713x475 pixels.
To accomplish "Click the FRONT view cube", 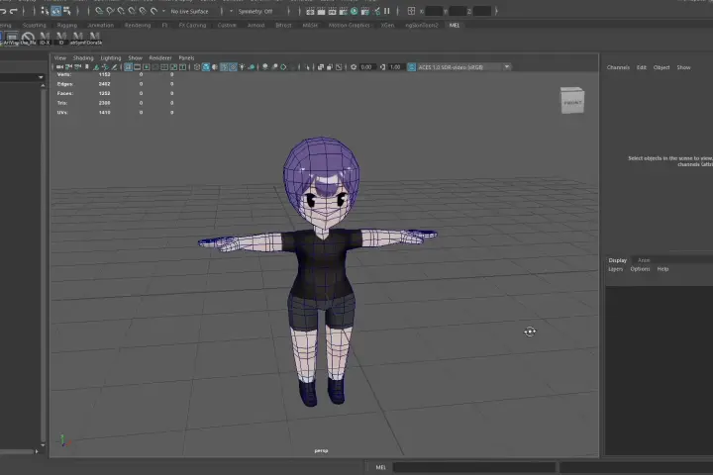I will coord(572,101).
